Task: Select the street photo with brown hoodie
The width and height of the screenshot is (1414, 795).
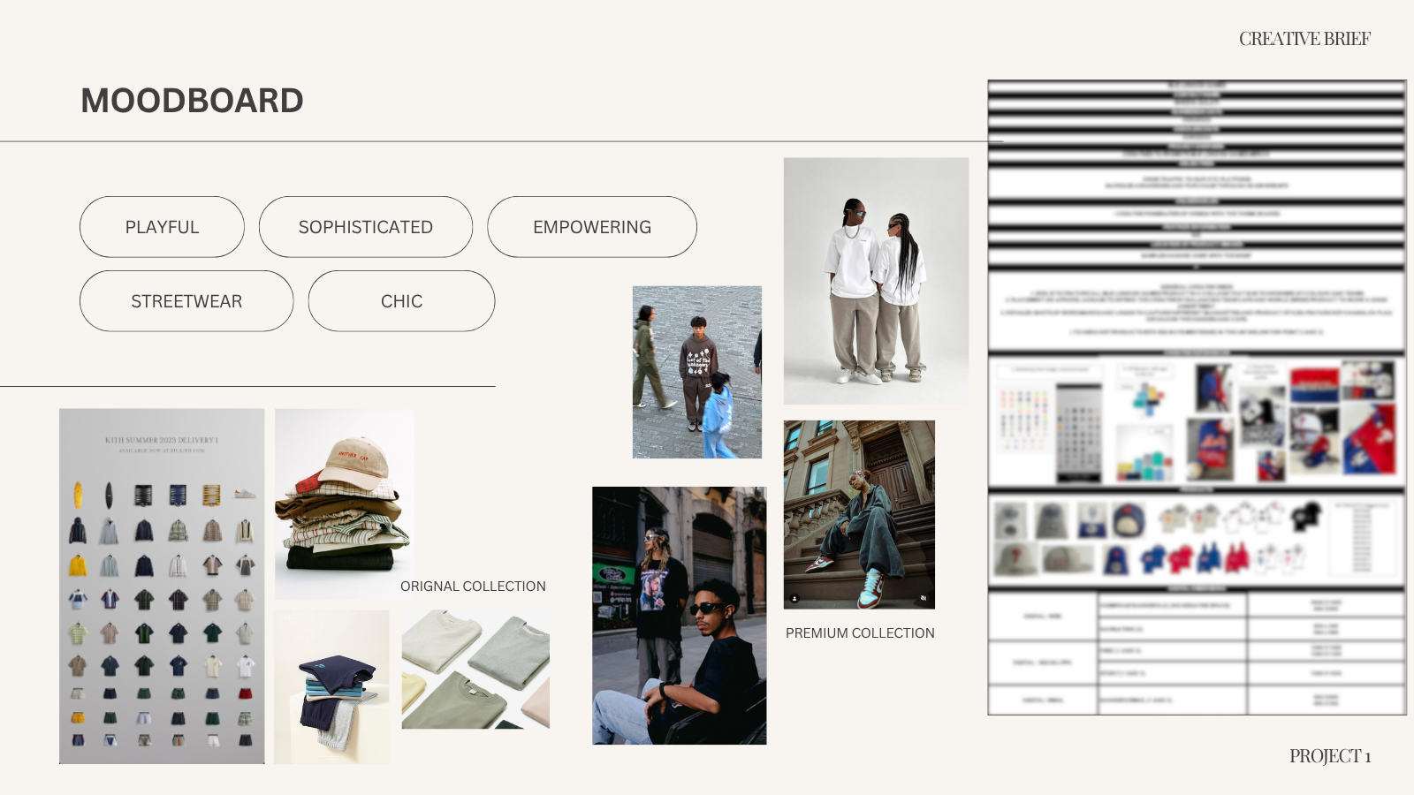Action: coord(697,372)
